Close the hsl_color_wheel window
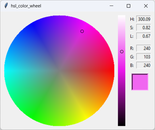Screen dimensions: 155x130 tap(146, 6)
